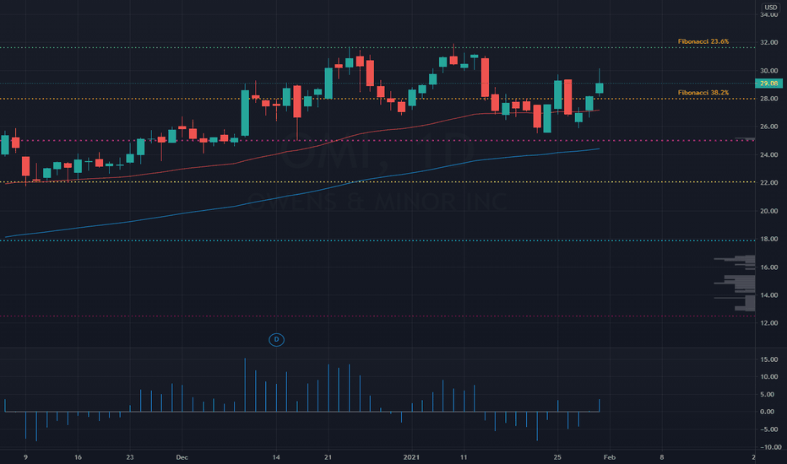Click the 15.00 indicator scale value

click(x=769, y=359)
